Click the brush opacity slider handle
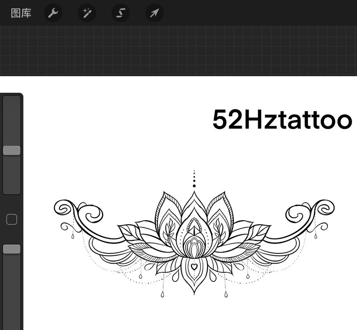The image size is (357, 330). [12, 249]
